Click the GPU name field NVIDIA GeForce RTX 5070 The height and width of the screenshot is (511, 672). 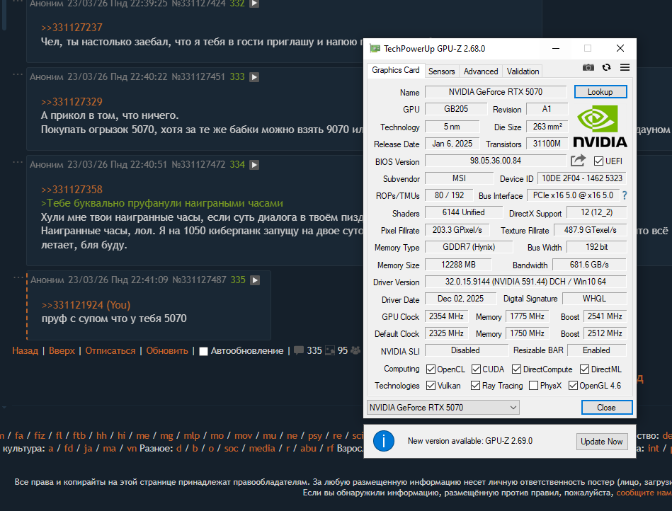496,92
